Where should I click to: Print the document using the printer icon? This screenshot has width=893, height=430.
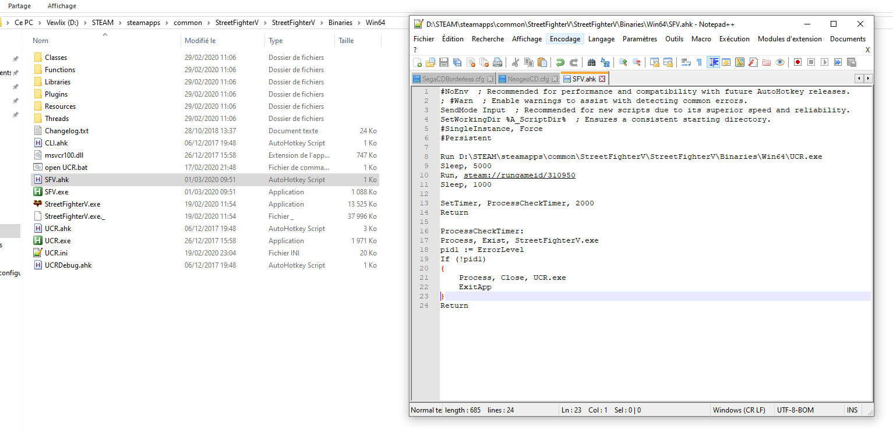point(497,62)
